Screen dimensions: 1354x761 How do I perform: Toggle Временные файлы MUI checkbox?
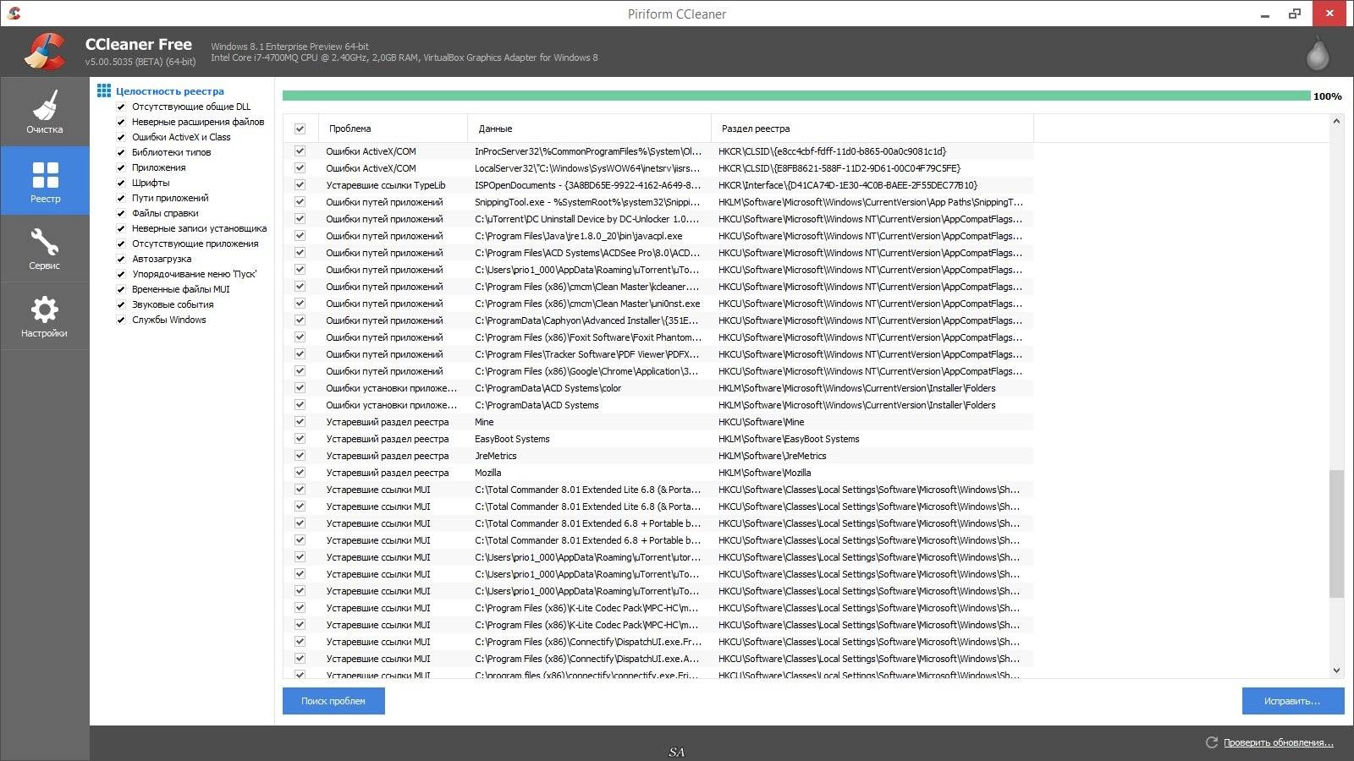click(x=121, y=290)
